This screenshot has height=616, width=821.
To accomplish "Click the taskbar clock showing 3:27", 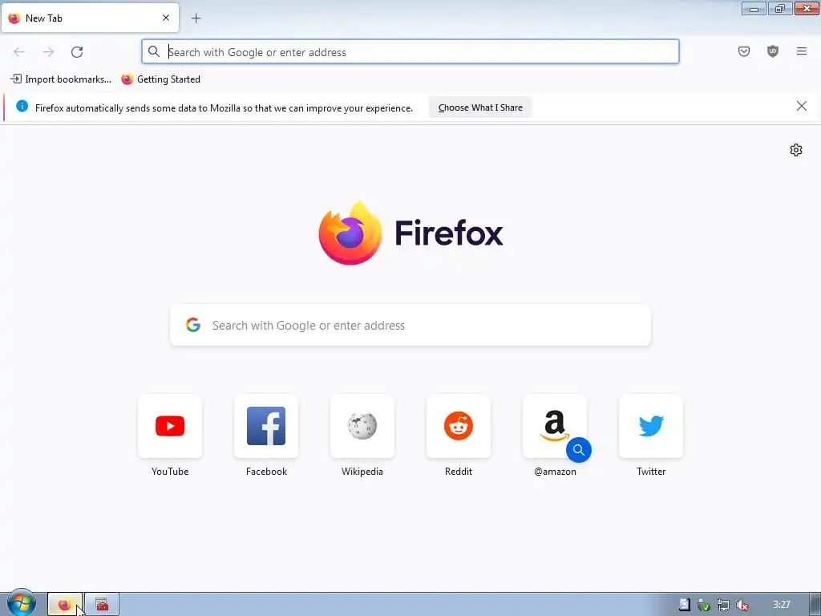I will coord(781,605).
